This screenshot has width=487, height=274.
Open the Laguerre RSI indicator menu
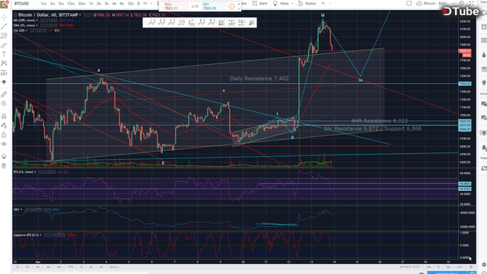point(41,235)
